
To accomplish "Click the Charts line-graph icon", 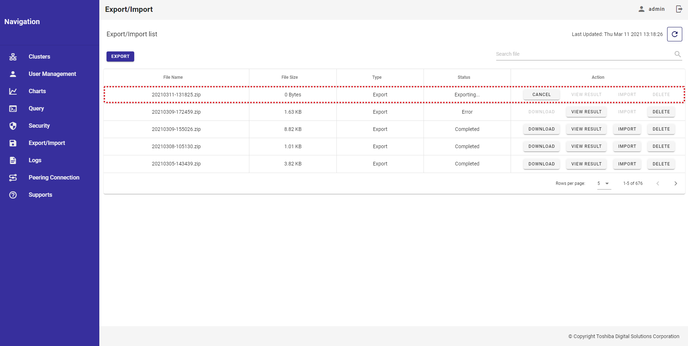I will [13, 91].
